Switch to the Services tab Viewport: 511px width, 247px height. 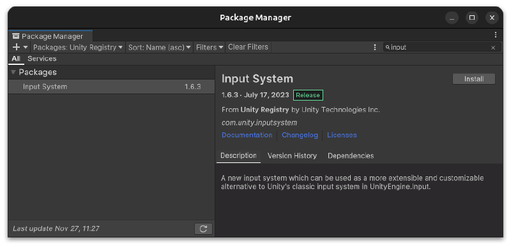[42, 59]
